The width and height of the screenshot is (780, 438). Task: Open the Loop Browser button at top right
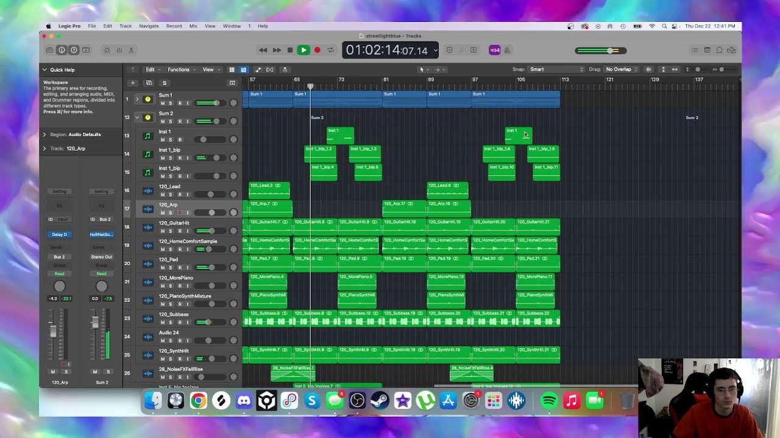coord(719,50)
